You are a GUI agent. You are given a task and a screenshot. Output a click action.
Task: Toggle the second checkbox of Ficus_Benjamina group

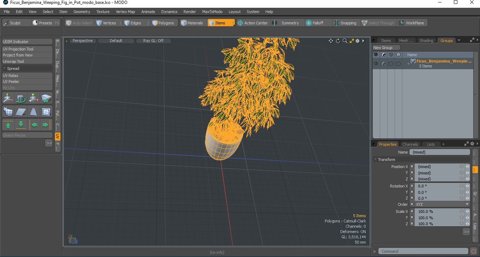tap(398, 64)
